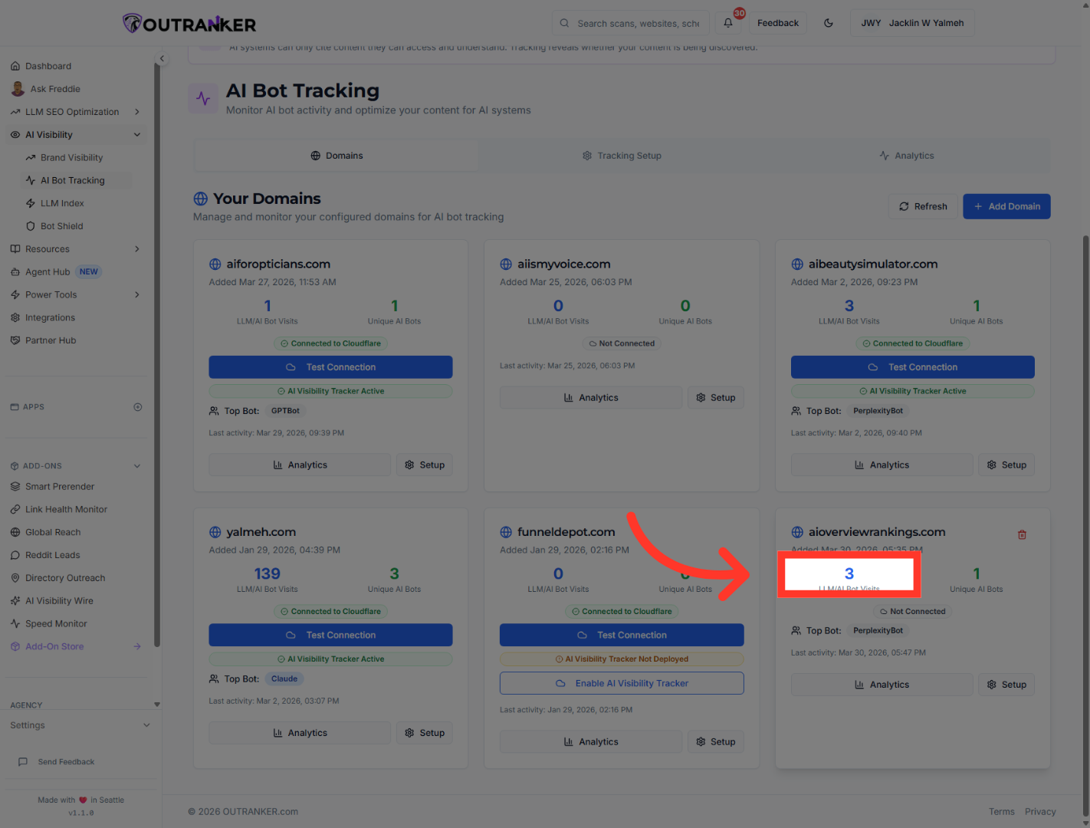This screenshot has height=828, width=1090.
Task: Open Analytics for aioverviewrankings.com
Action: pyautogui.click(x=882, y=685)
